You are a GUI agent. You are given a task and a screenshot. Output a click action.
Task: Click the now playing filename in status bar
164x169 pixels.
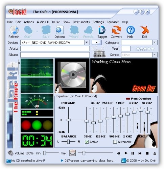pos(91,161)
